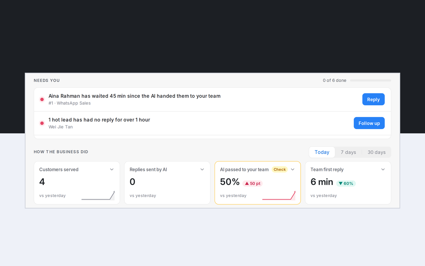Click the 0 of 6 done text
Screen dimensions: 425x266
click(x=334, y=81)
